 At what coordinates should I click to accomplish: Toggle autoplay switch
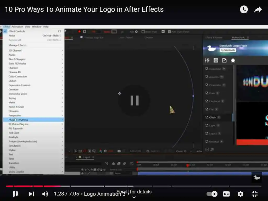click(212, 194)
